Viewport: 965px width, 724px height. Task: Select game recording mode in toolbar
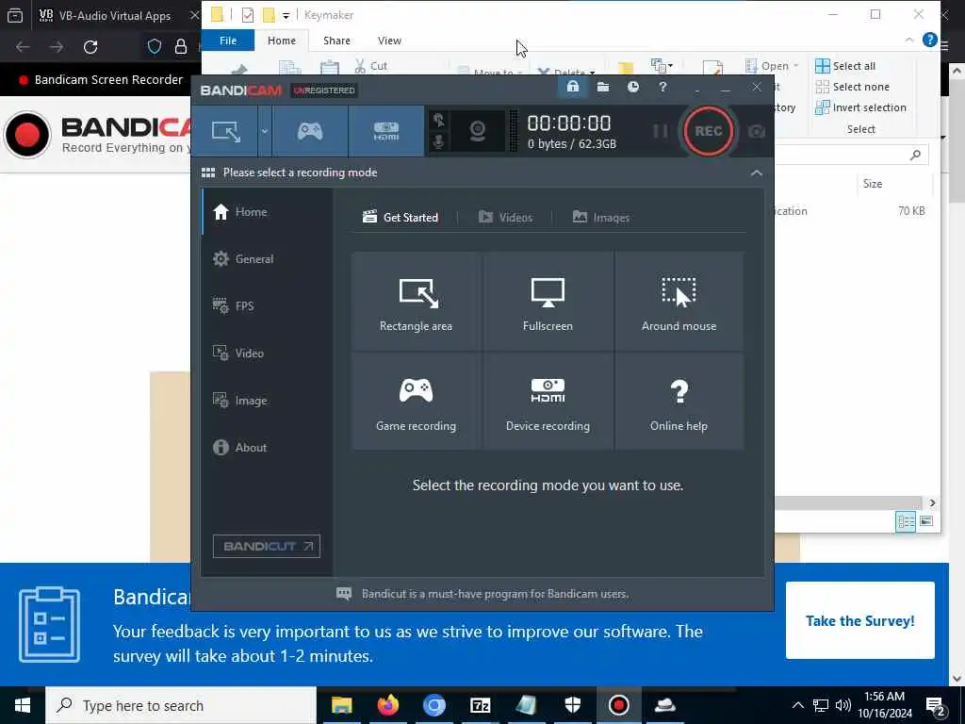pyautogui.click(x=310, y=131)
